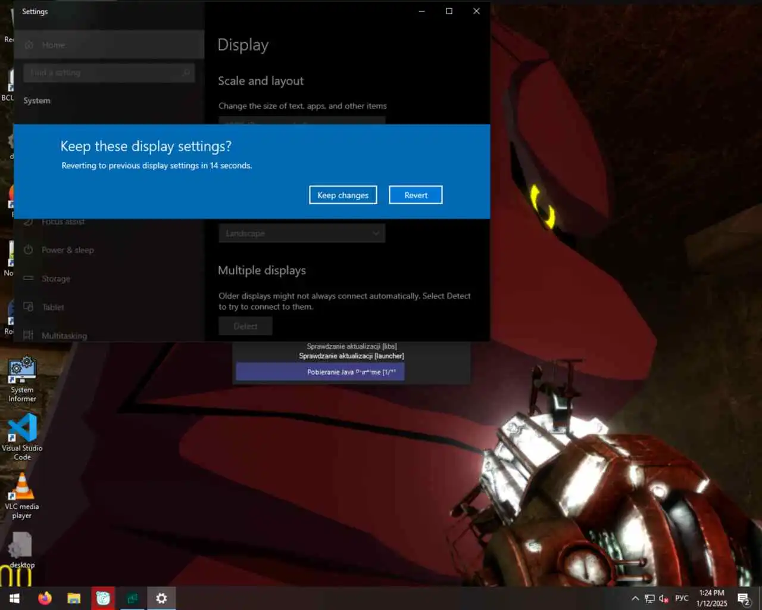The height and width of the screenshot is (610, 762).
Task: Click the Multitasking icon in sidebar
Action: (x=29, y=335)
